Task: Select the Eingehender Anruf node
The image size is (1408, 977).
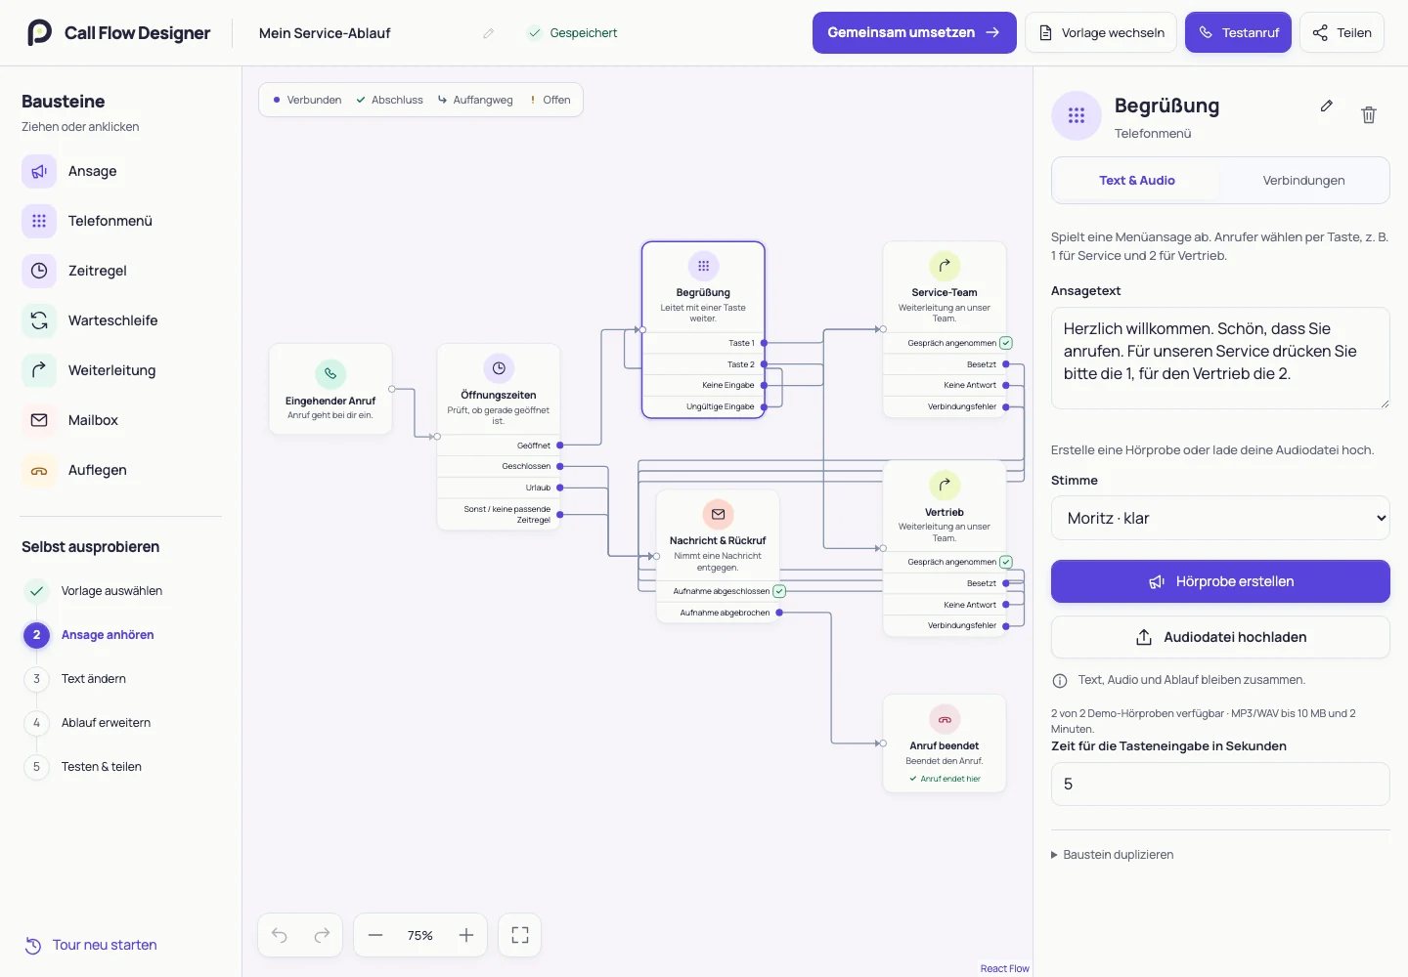Action: tap(330, 389)
